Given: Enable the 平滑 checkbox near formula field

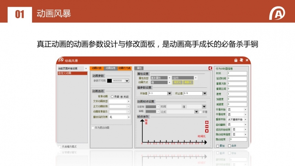Looking at the screenshot, I should tap(200, 112).
